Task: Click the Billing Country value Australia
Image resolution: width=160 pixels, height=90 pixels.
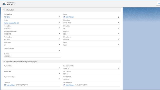Action: point(66,39)
